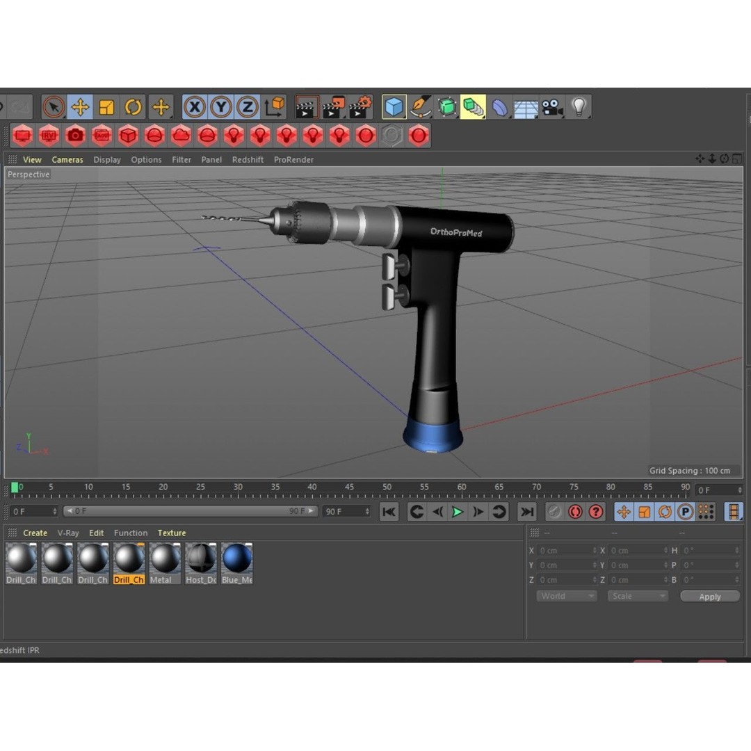751x751 pixels.
Task: Click the Render to Picture Viewer icon
Action: click(333, 106)
